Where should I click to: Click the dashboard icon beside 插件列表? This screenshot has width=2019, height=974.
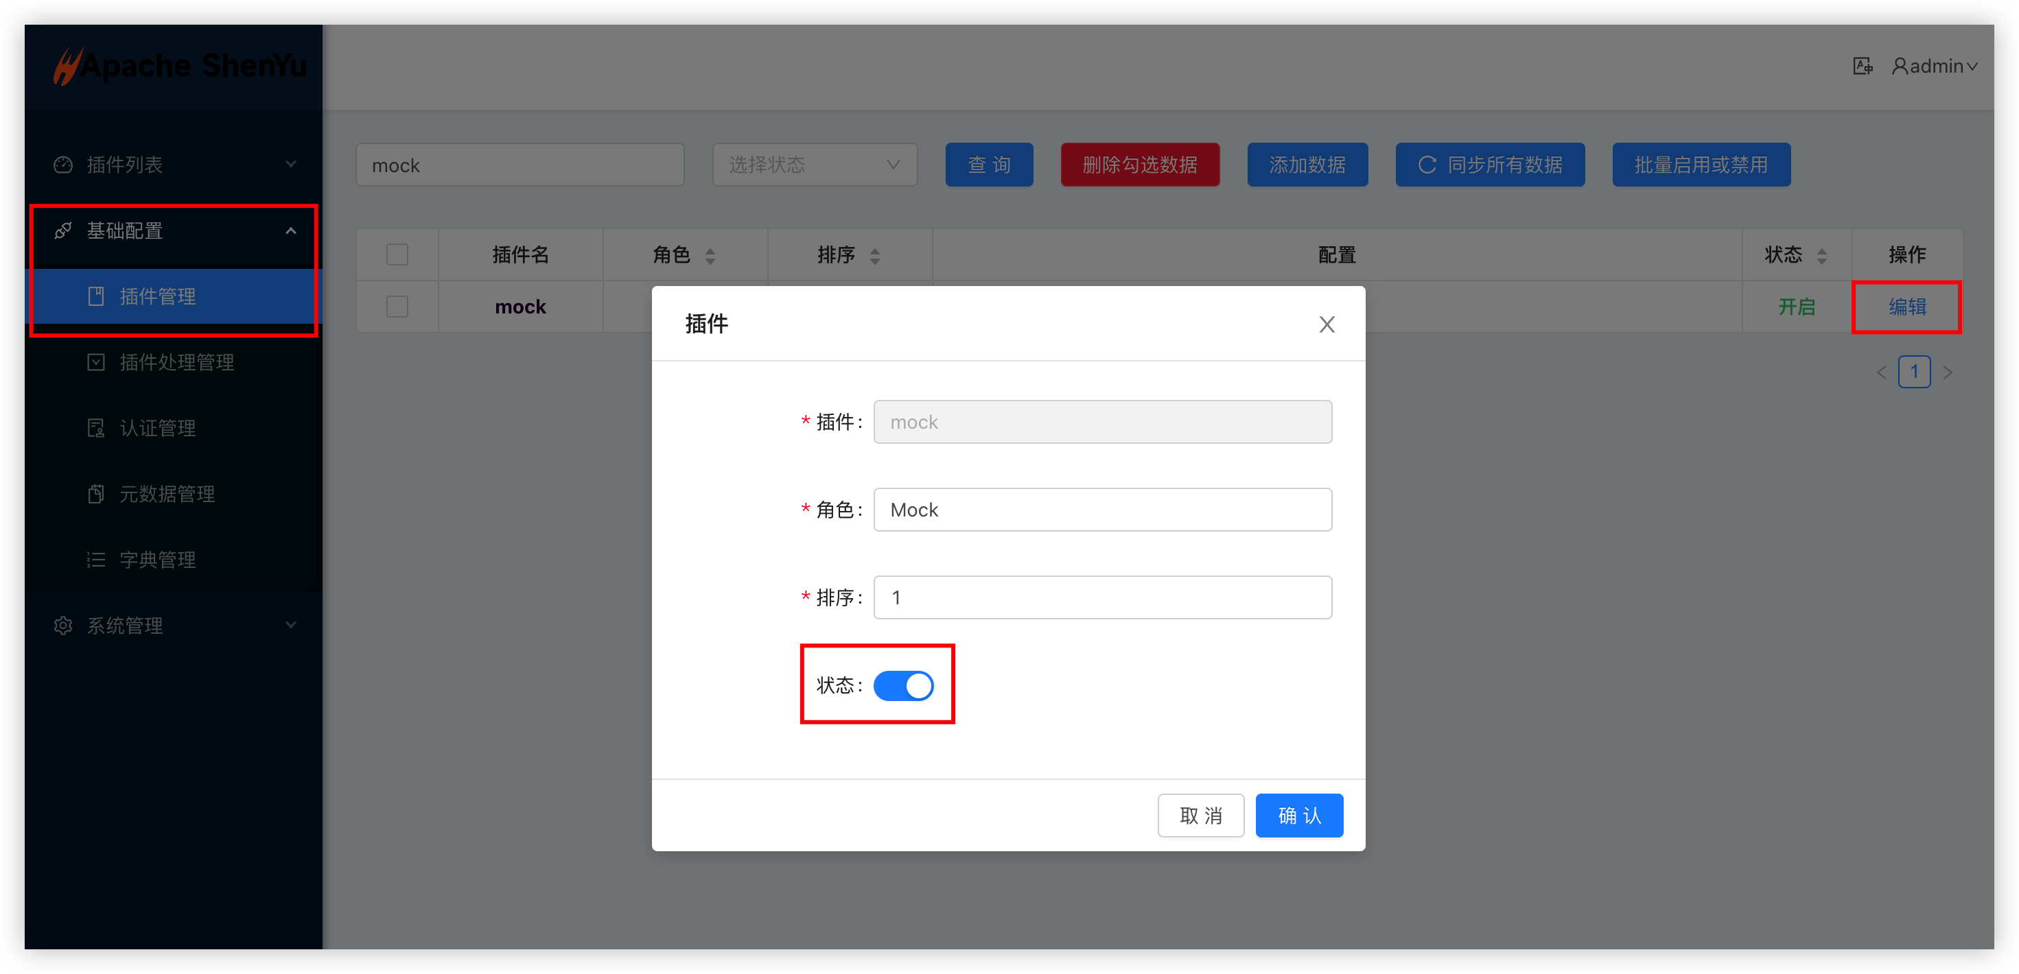(x=62, y=165)
